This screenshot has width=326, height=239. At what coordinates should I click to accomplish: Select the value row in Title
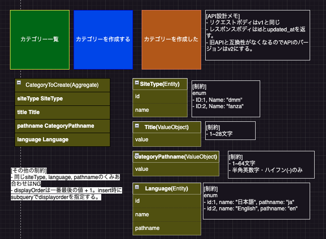pyautogui.click(x=167, y=139)
